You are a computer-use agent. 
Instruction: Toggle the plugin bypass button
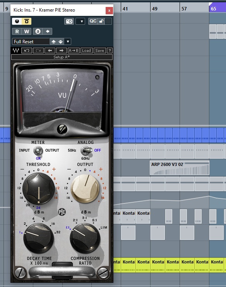(x=27, y=21)
